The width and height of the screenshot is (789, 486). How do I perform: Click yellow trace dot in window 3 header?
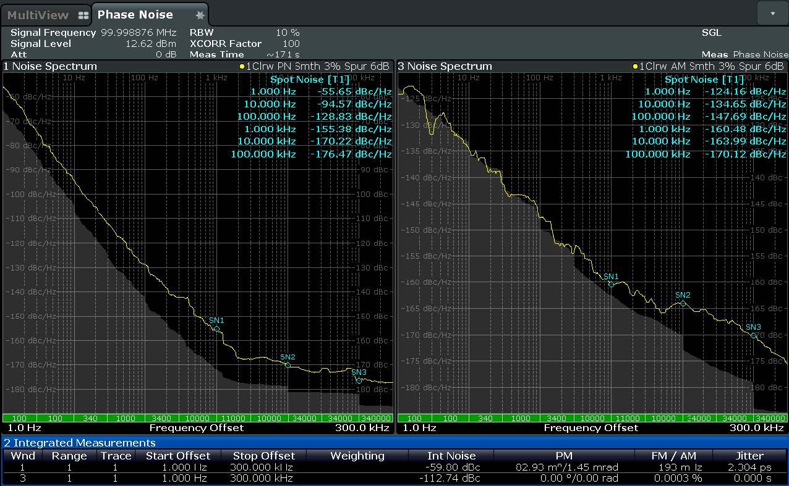[x=635, y=67]
